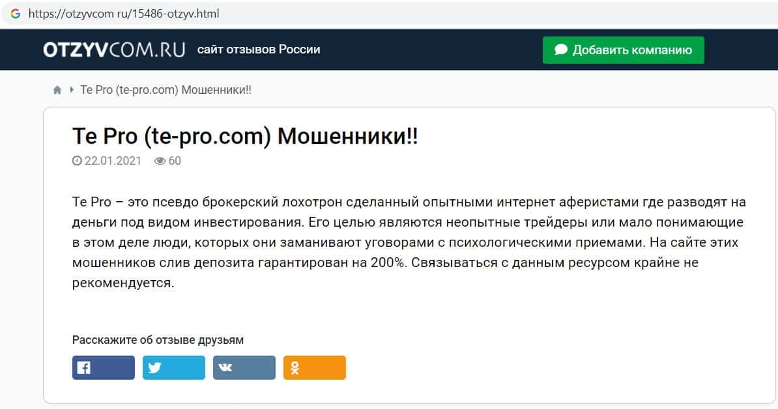Click the breadcrumb arrow separator
The height and width of the screenshot is (409, 778).
(72, 90)
